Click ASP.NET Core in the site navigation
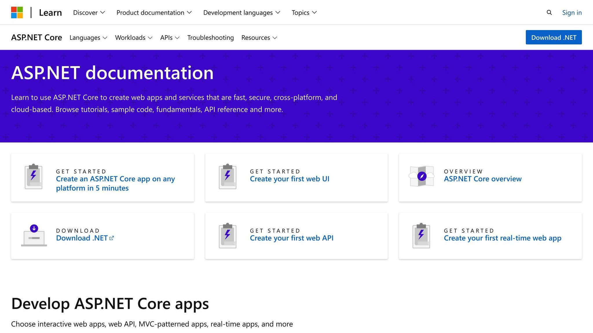Viewport: 593px width, 333px height. [36, 37]
